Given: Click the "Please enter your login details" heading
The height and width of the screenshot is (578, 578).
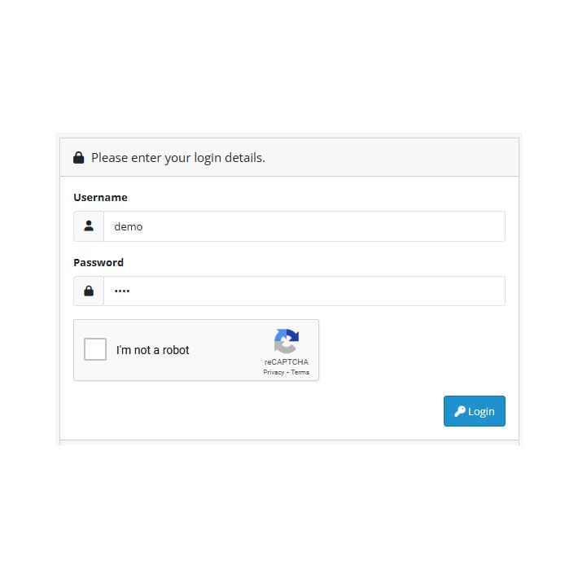Looking at the screenshot, I should [178, 158].
